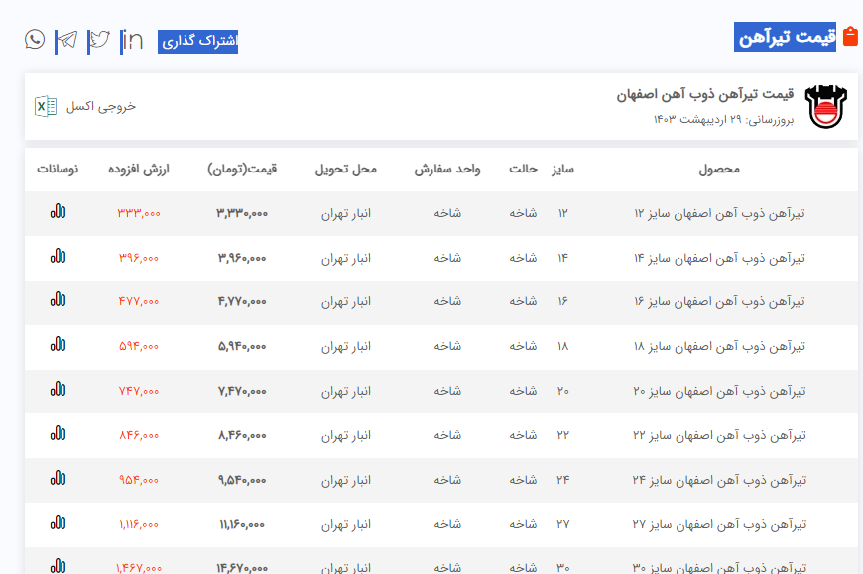The image size is (863, 574).
Task: Open price chart icon for size 20 row
Action: pyautogui.click(x=59, y=390)
